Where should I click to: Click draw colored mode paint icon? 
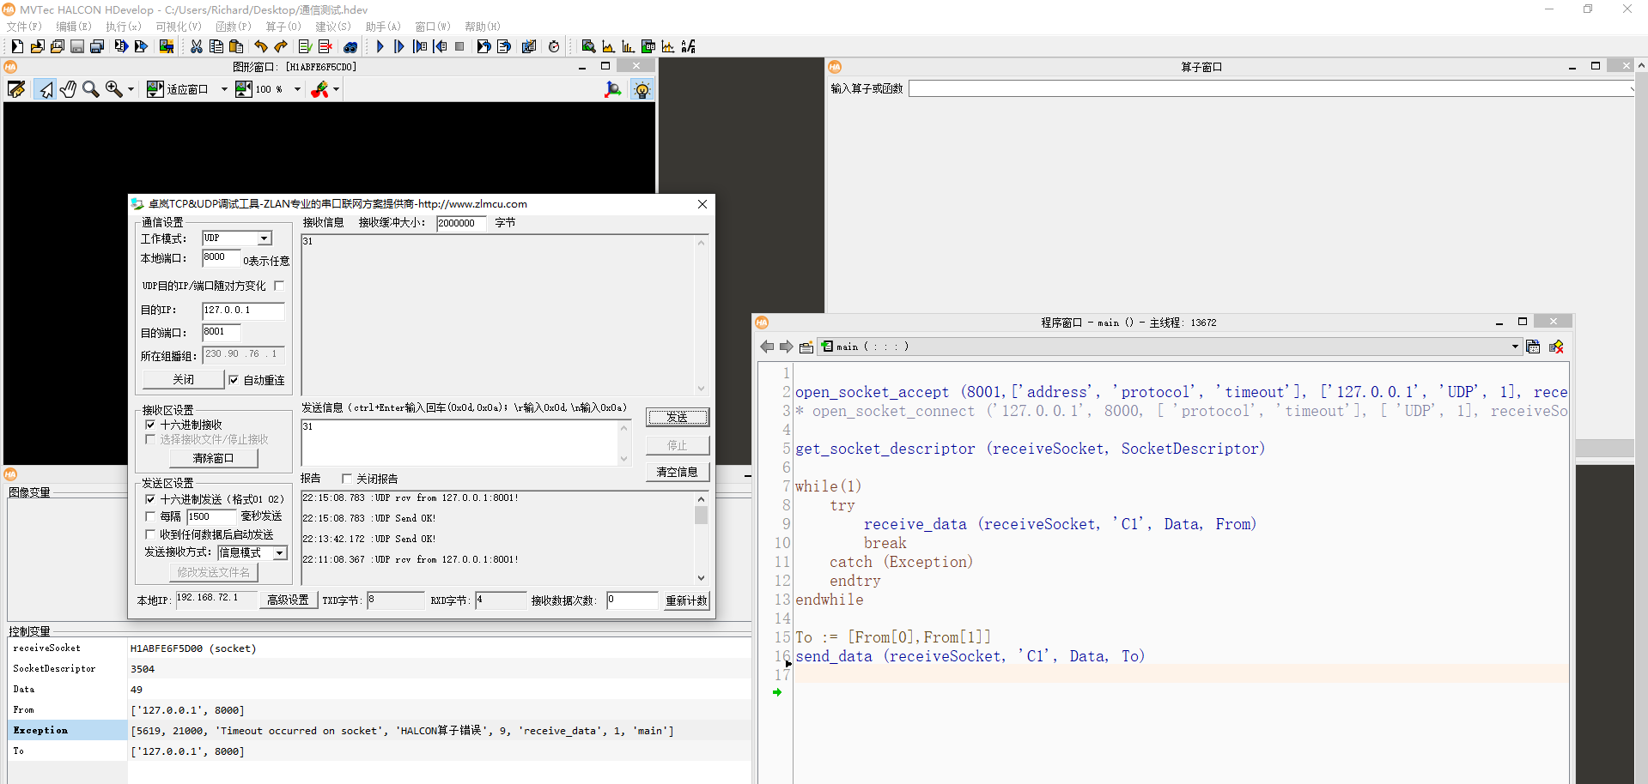pyautogui.click(x=319, y=89)
